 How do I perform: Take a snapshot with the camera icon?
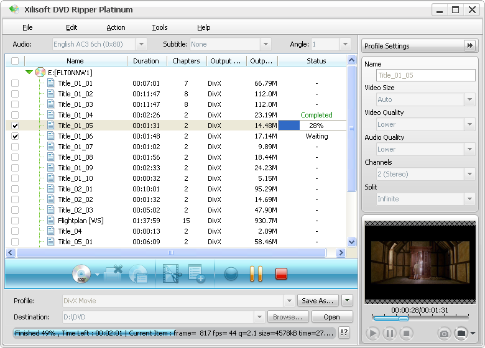[444, 334]
